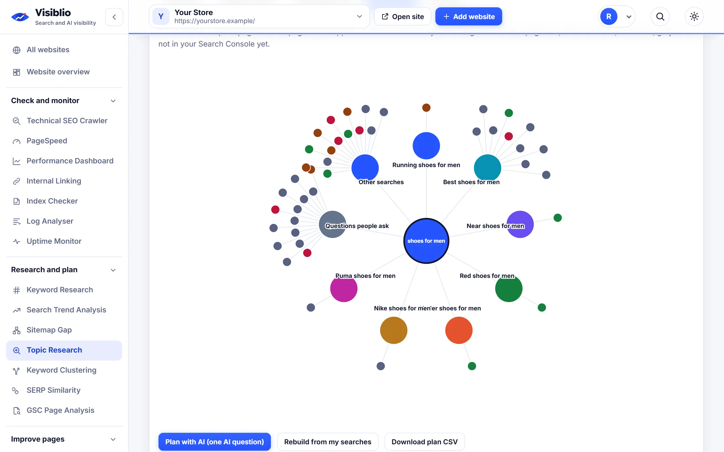The height and width of the screenshot is (452, 724).
Task: Click the Uptime Monitor pulse icon
Action: point(16,241)
